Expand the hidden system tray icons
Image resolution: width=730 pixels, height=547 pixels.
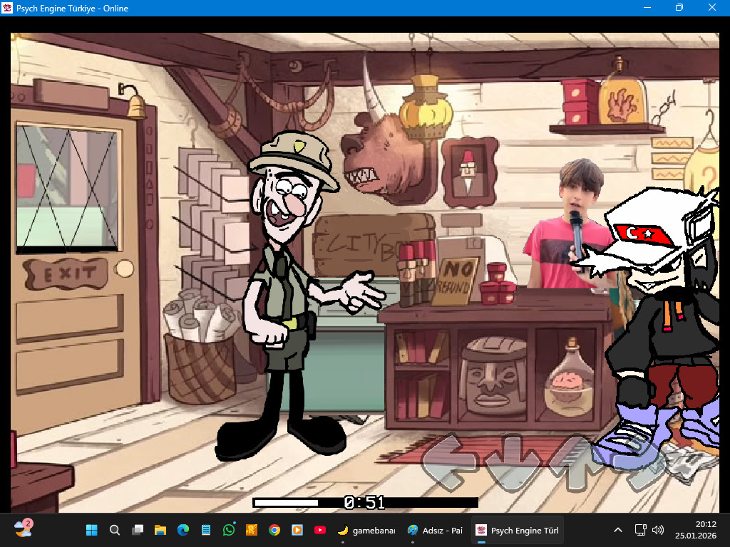pyautogui.click(x=618, y=530)
